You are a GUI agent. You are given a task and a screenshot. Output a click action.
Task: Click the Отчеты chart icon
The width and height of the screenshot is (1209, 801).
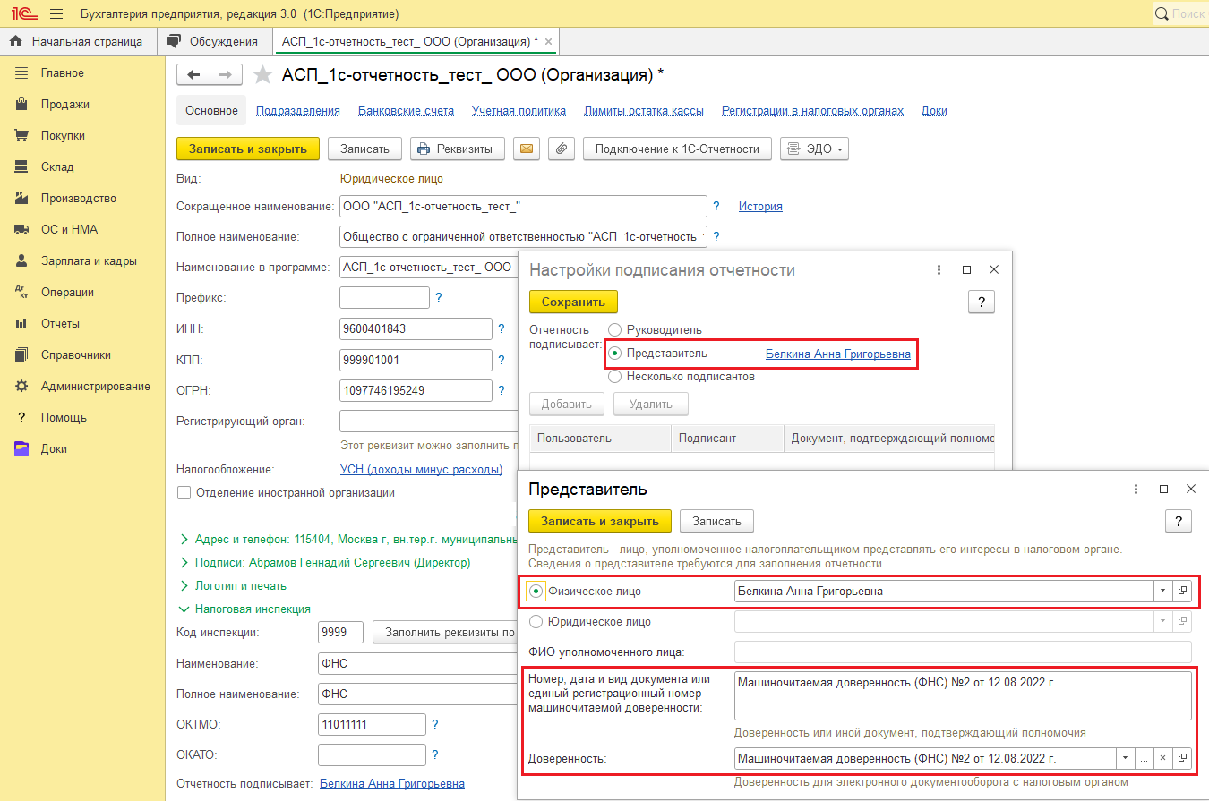22,323
